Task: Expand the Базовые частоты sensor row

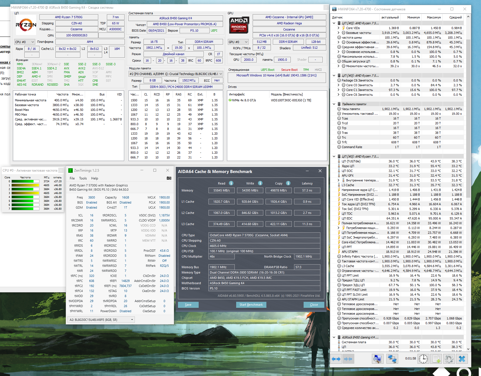Action: 338,33
